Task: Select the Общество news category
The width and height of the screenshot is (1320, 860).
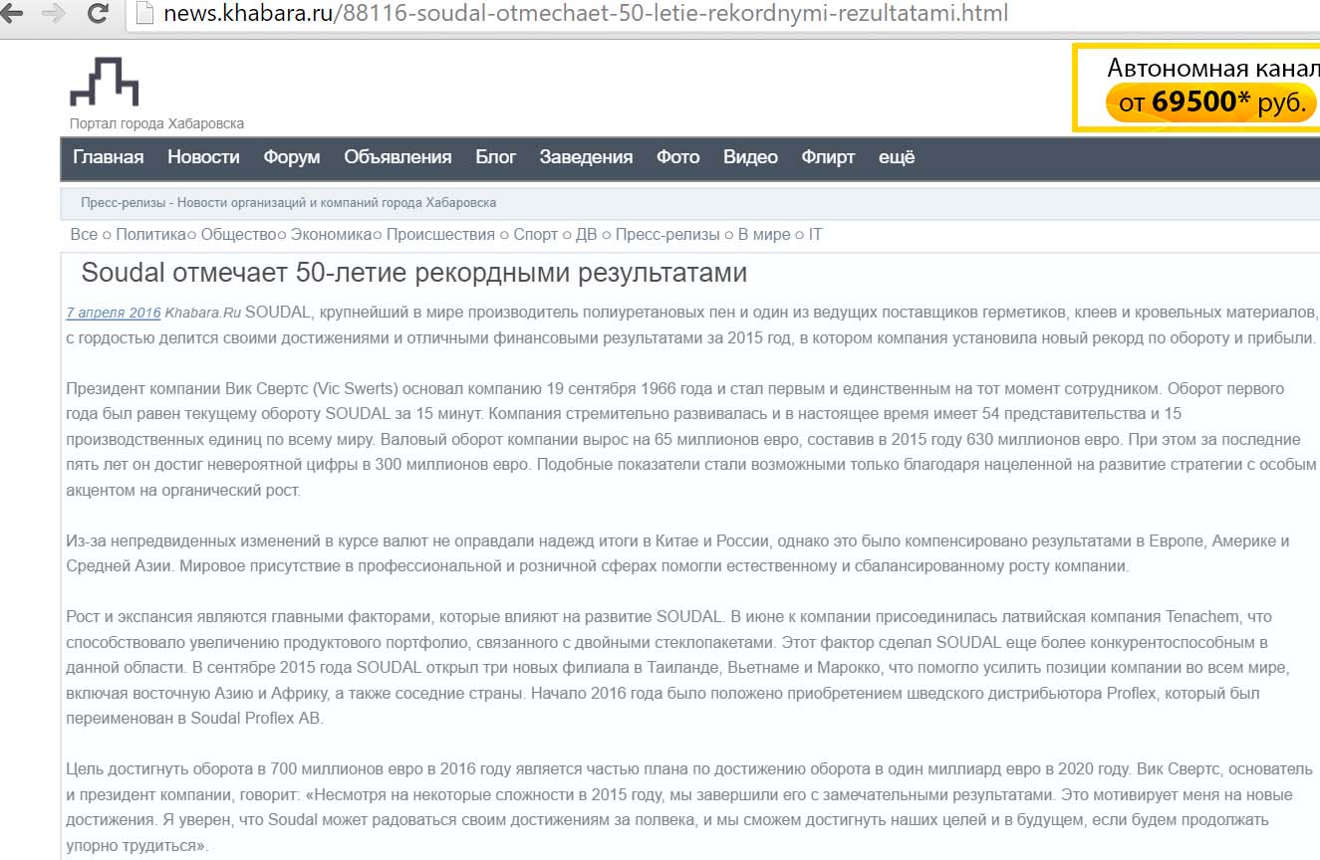Action: 238,235
